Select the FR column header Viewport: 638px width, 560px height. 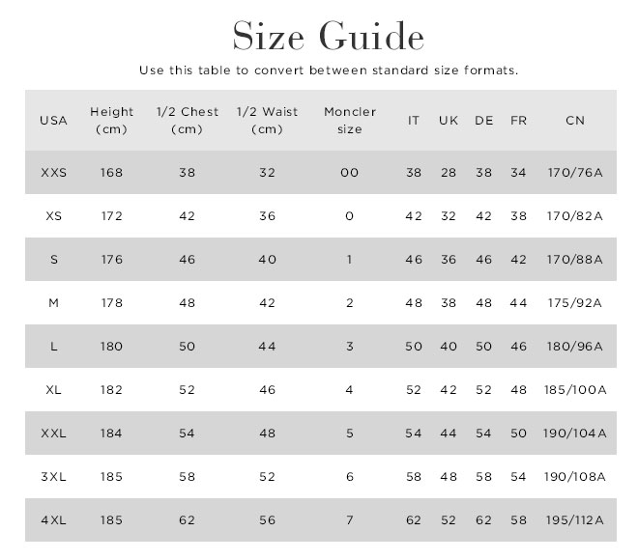pos(518,121)
